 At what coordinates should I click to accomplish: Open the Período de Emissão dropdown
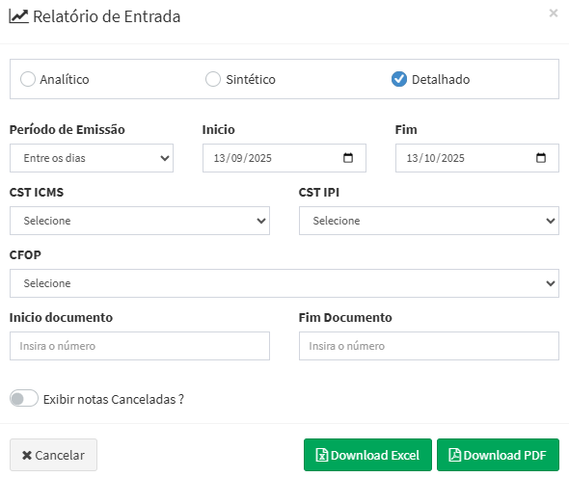click(x=92, y=158)
